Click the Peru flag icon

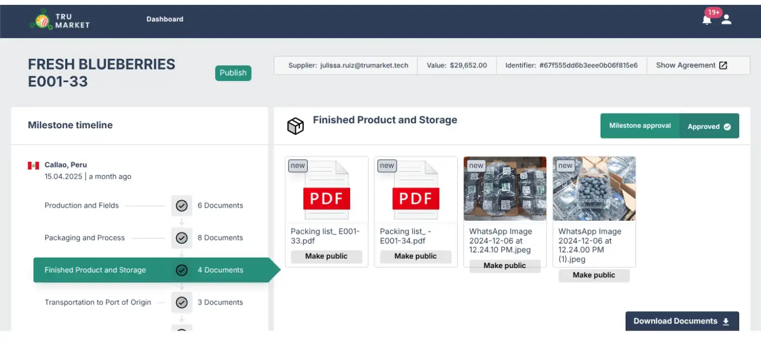tap(34, 165)
